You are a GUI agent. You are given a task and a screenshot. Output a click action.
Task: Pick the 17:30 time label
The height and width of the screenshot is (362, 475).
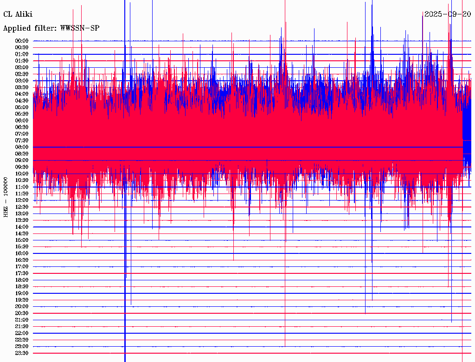[22, 273]
